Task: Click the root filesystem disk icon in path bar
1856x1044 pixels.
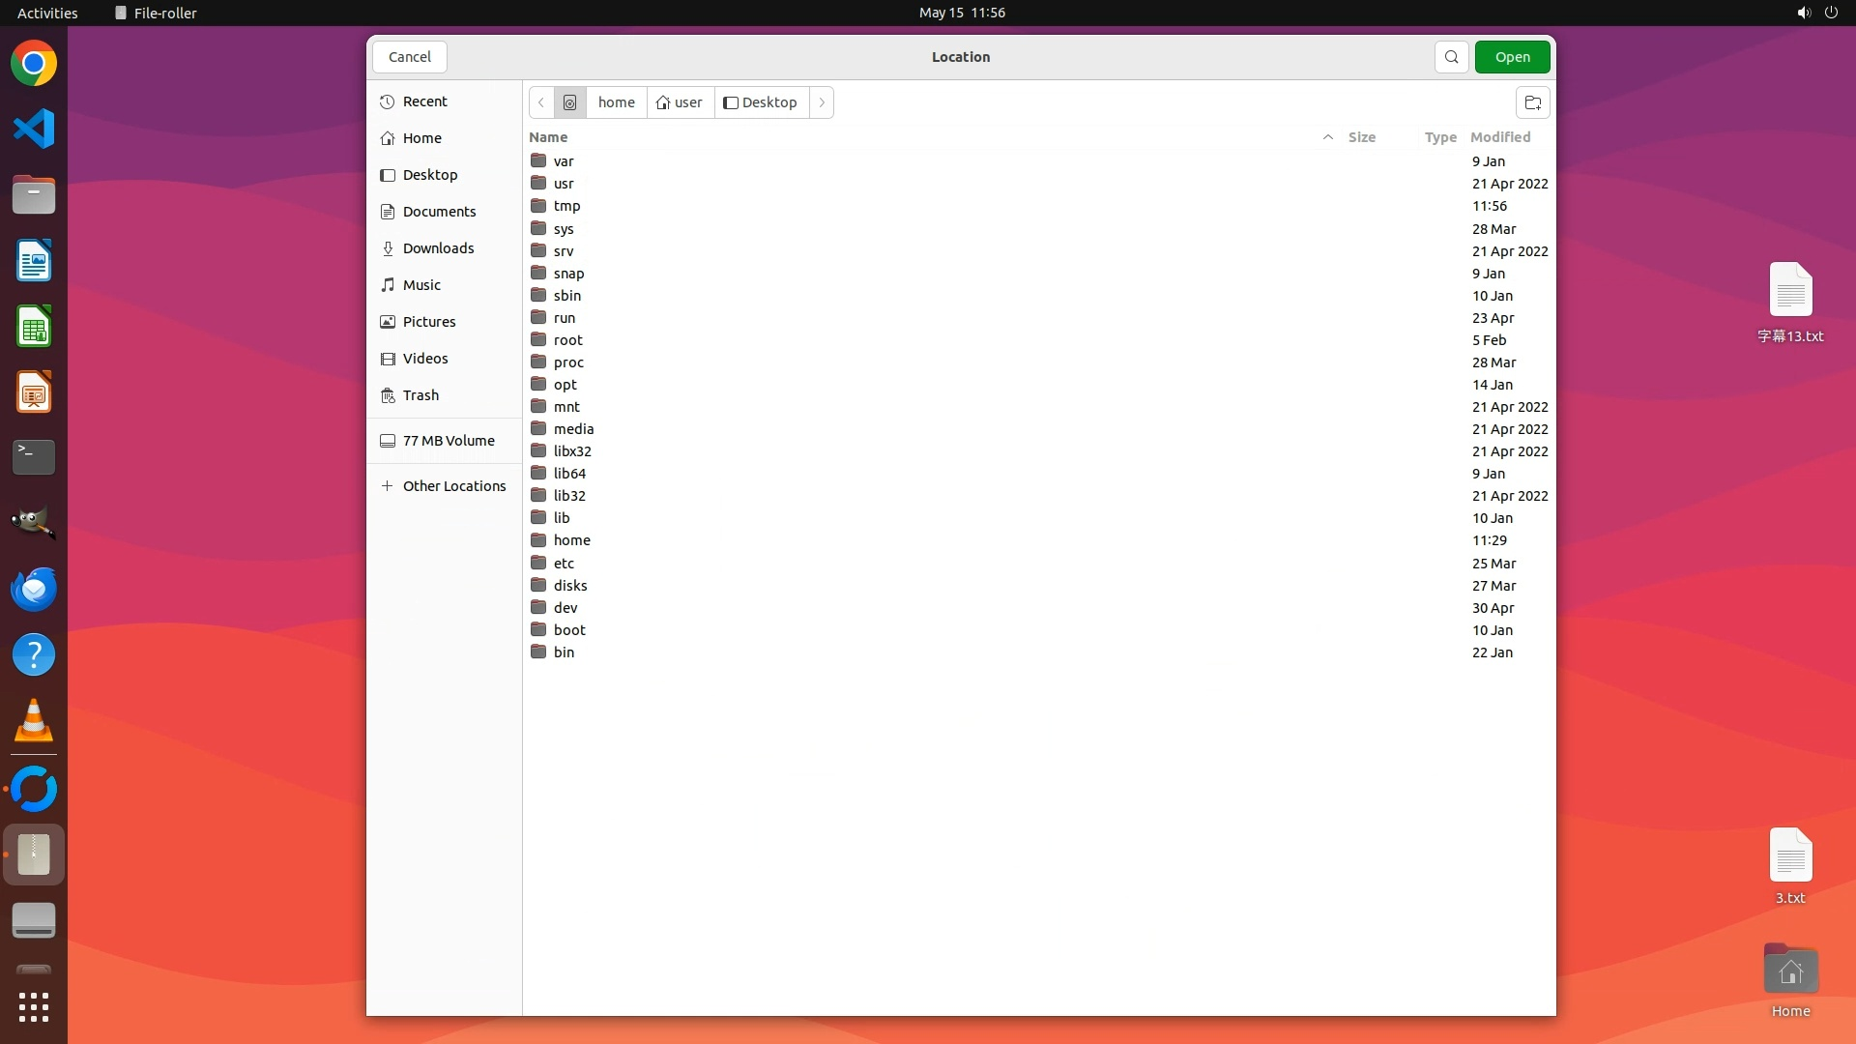Action: coord(569,102)
